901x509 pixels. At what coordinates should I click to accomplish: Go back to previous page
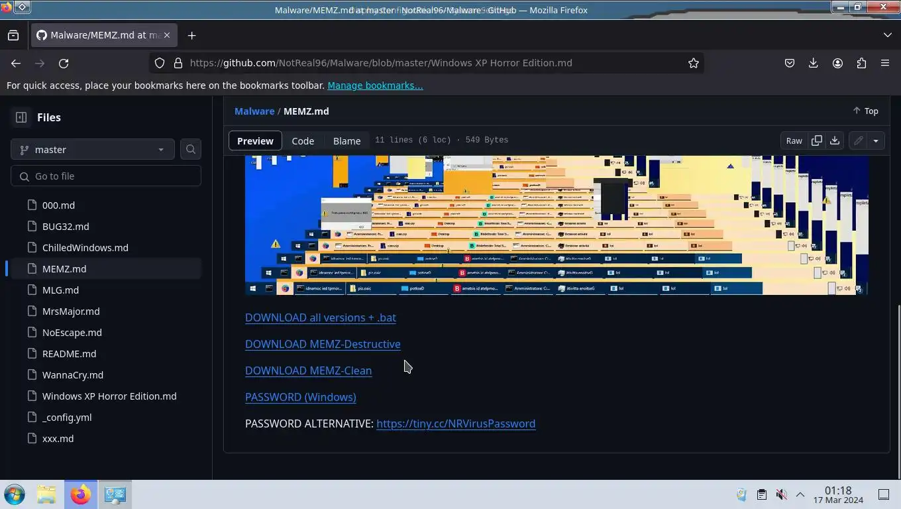click(x=16, y=63)
